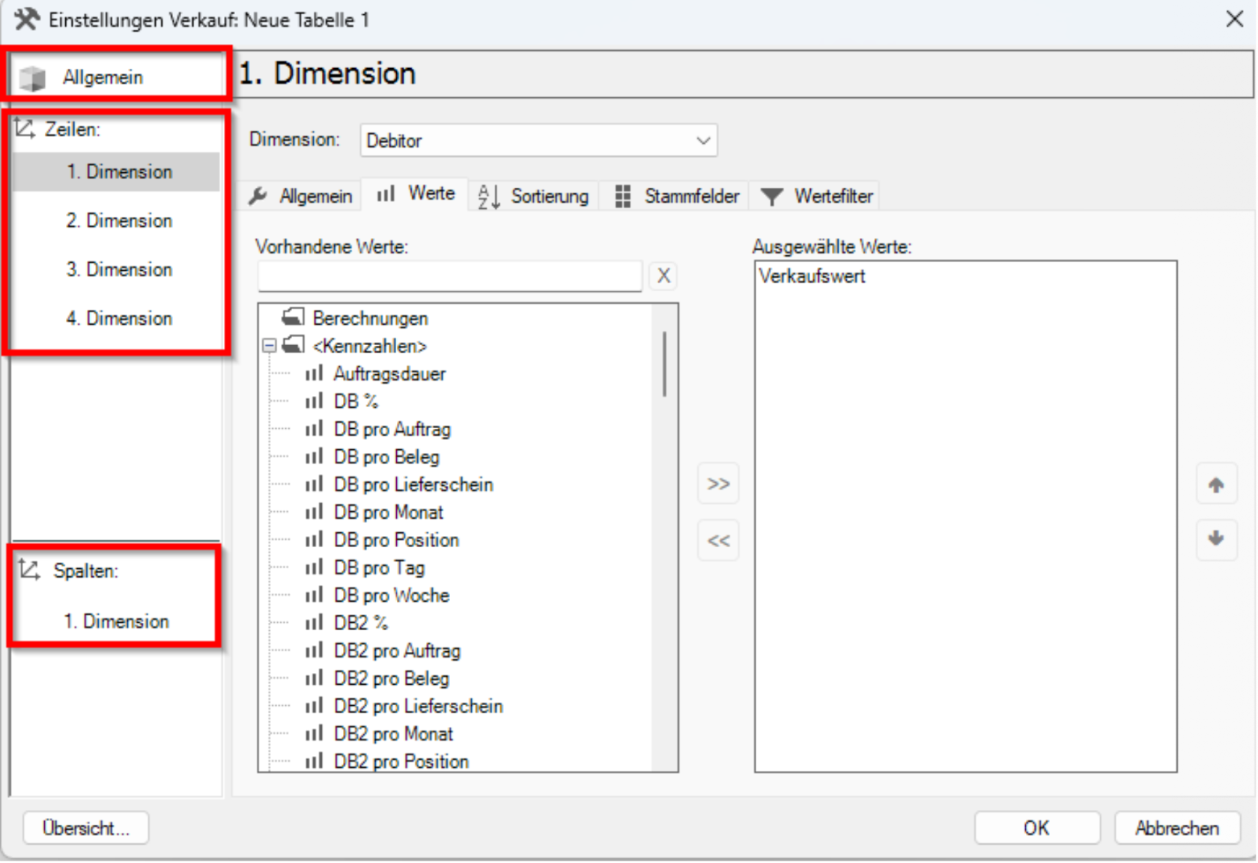The height and width of the screenshot is (863, 1258).
Task: Select DB2 pro Beleg entry
Action: pyautogui.click(x=392, y=678)
